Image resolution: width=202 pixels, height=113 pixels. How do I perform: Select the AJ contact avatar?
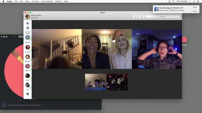point(28,85)
